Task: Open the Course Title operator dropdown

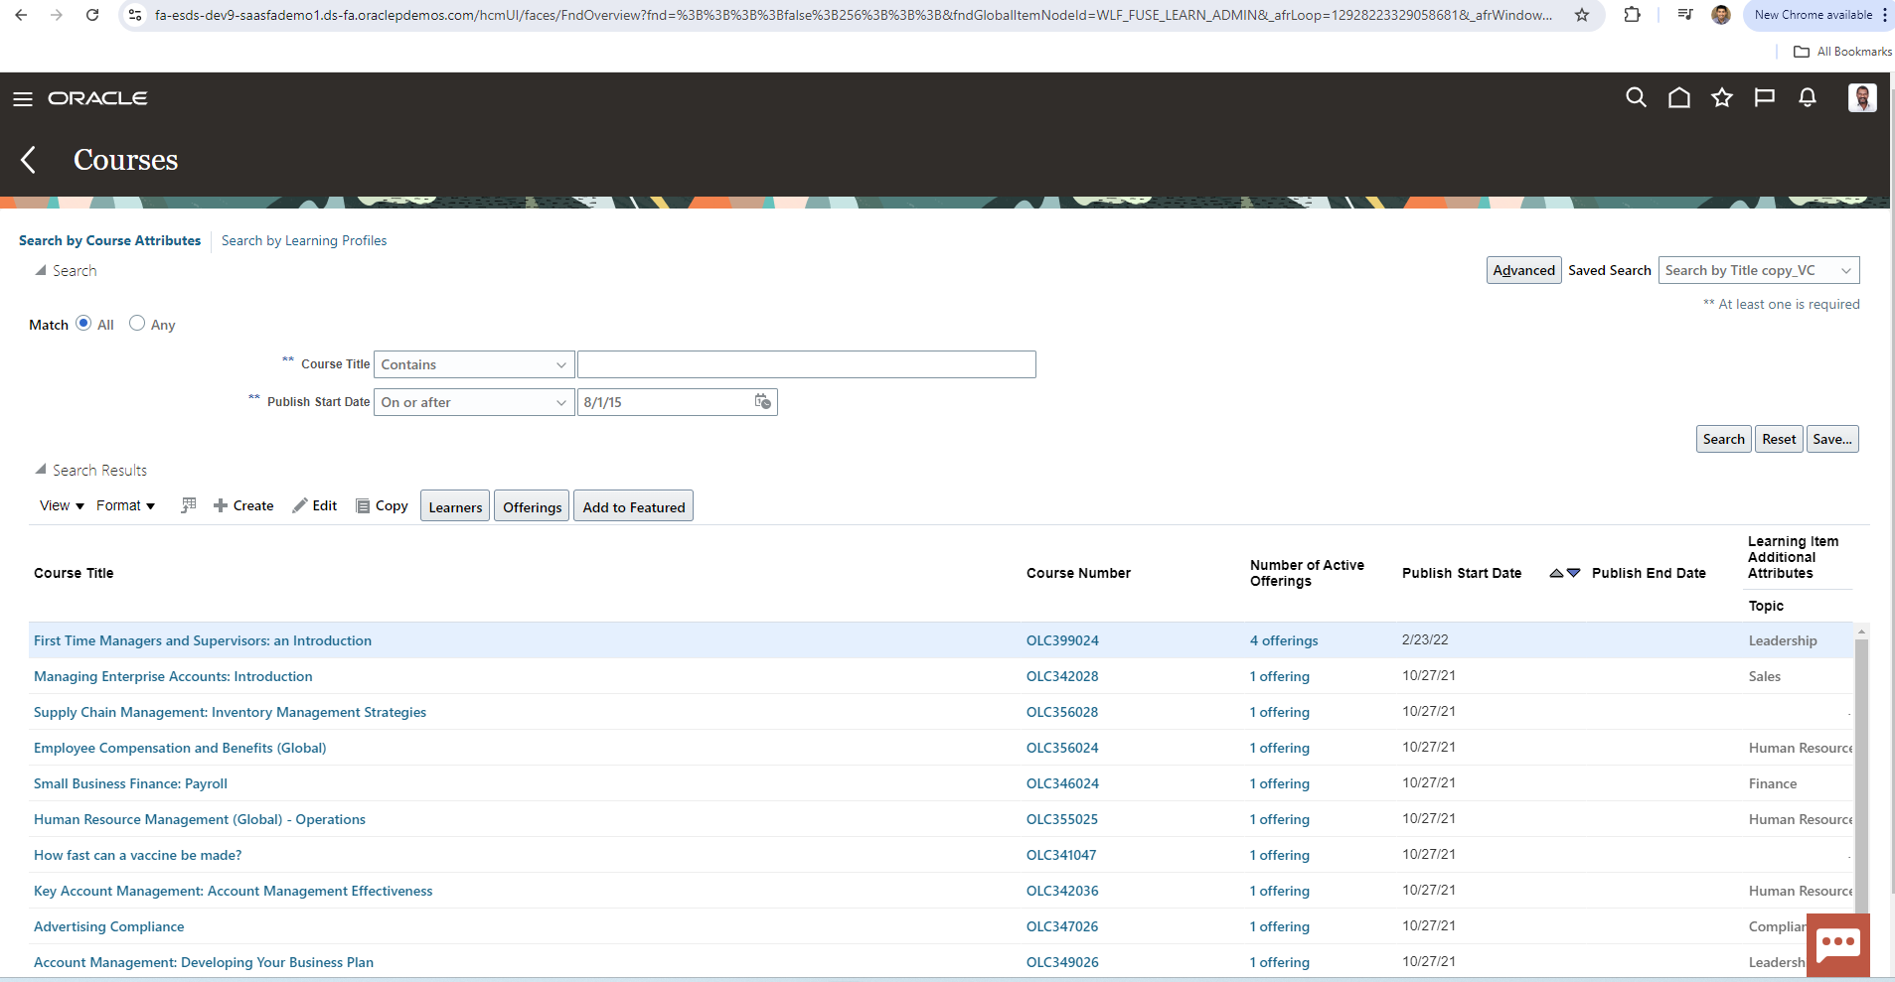Action: (474, 364)
